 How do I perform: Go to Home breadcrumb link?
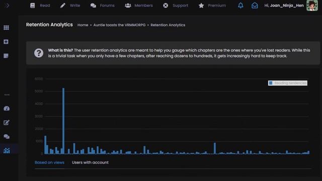83,25
